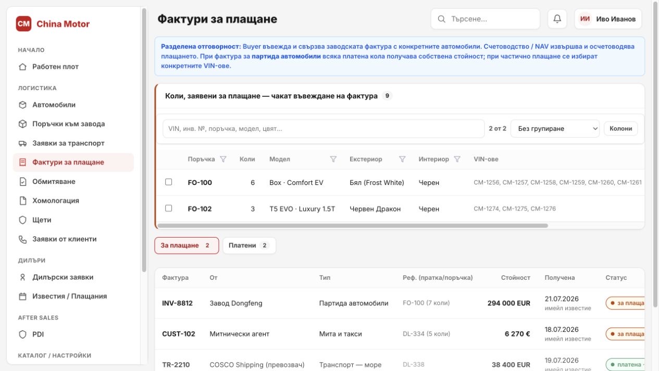Viewport: 659px width, 371px height.
Task: Open Хомологация menu item
Action: (x=73, y=201)
